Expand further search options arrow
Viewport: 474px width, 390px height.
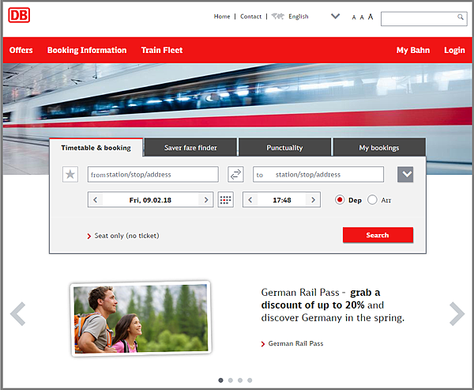click(x=405, y=174)
